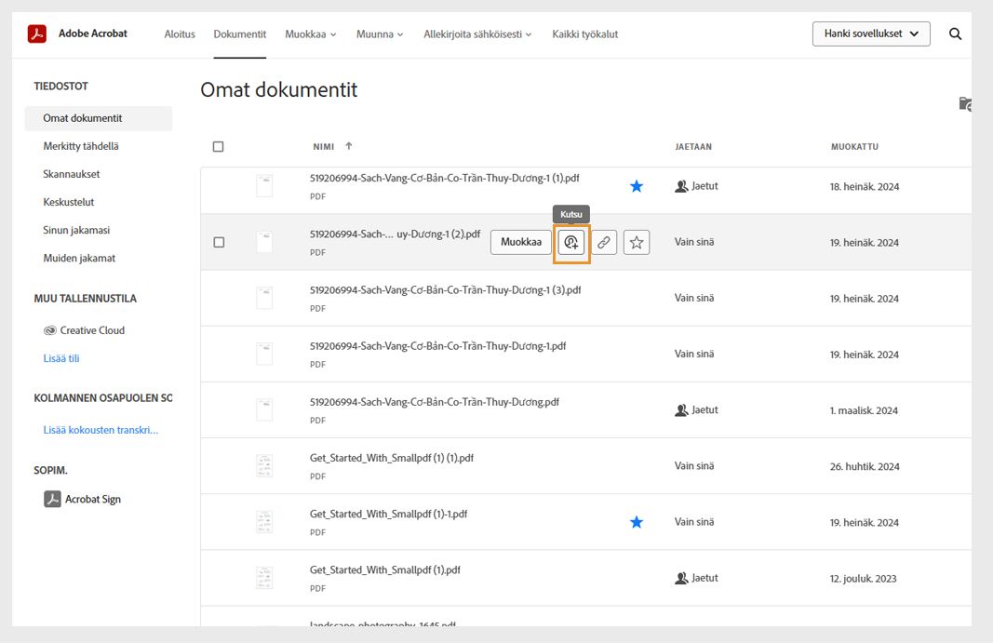Check the box for the hovered document row

[219, 243]
